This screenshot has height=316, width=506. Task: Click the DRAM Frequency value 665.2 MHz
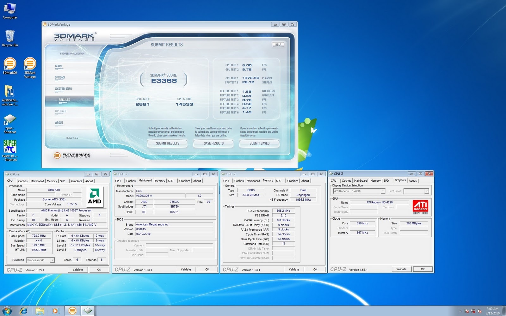(283, 211)
